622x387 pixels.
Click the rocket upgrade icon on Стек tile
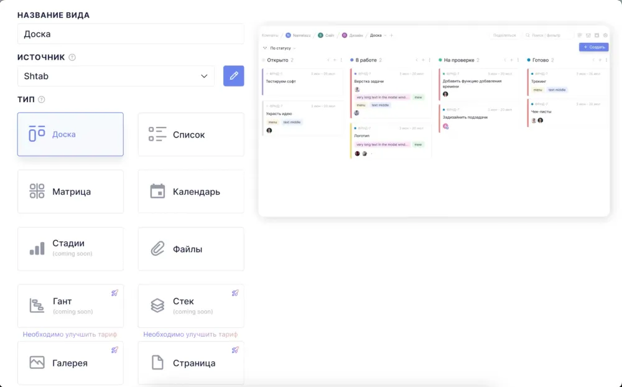pyautogui.click(x=235, y=293)
